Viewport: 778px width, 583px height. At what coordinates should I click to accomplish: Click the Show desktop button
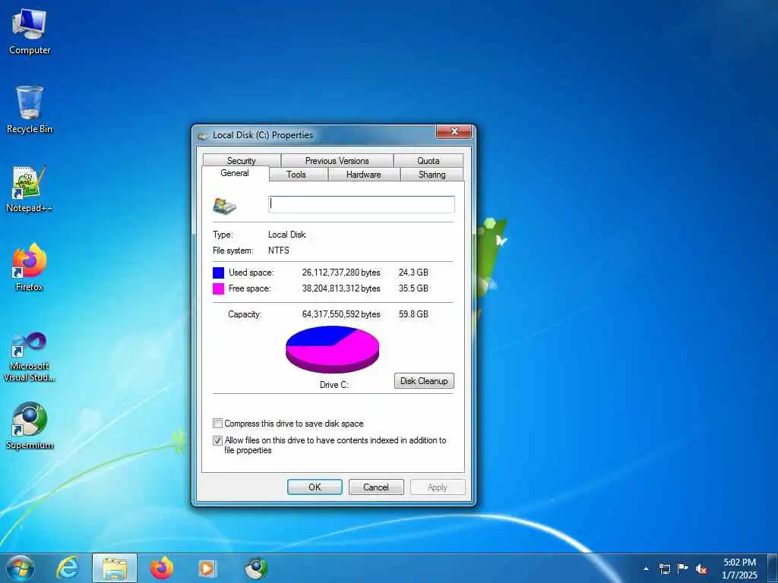tap(773, 569)
